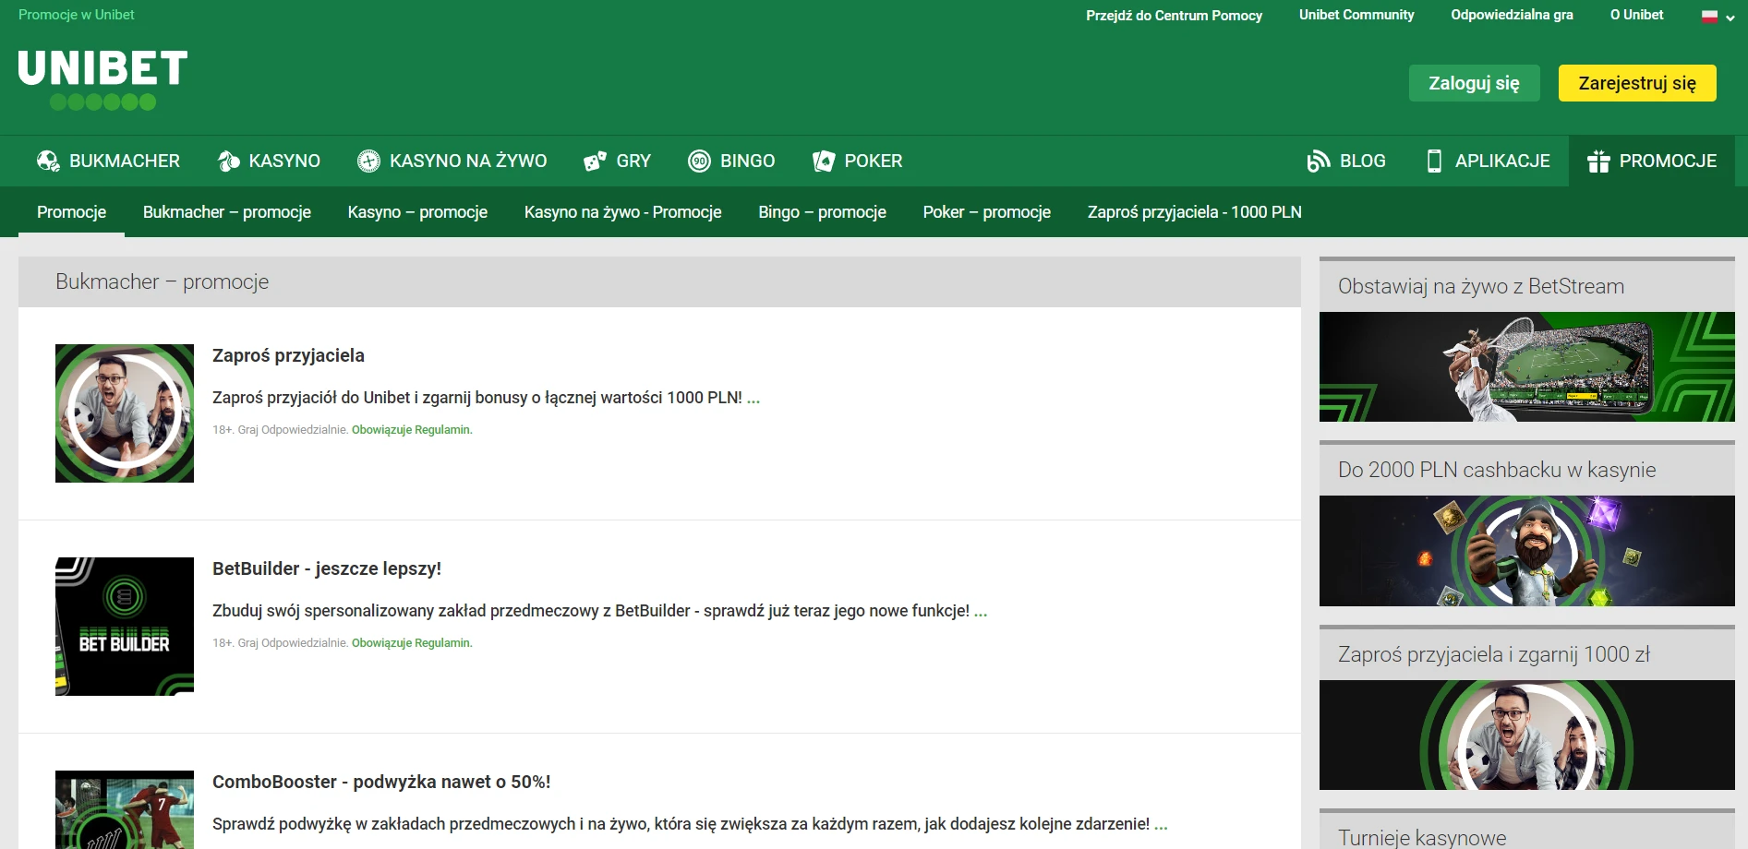Click the Blog feed icon

(x=1319, y=161)
